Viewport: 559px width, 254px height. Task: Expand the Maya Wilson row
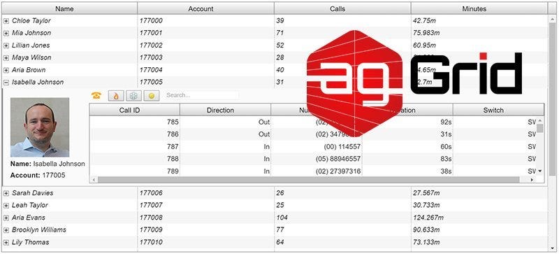coord(6,58)
